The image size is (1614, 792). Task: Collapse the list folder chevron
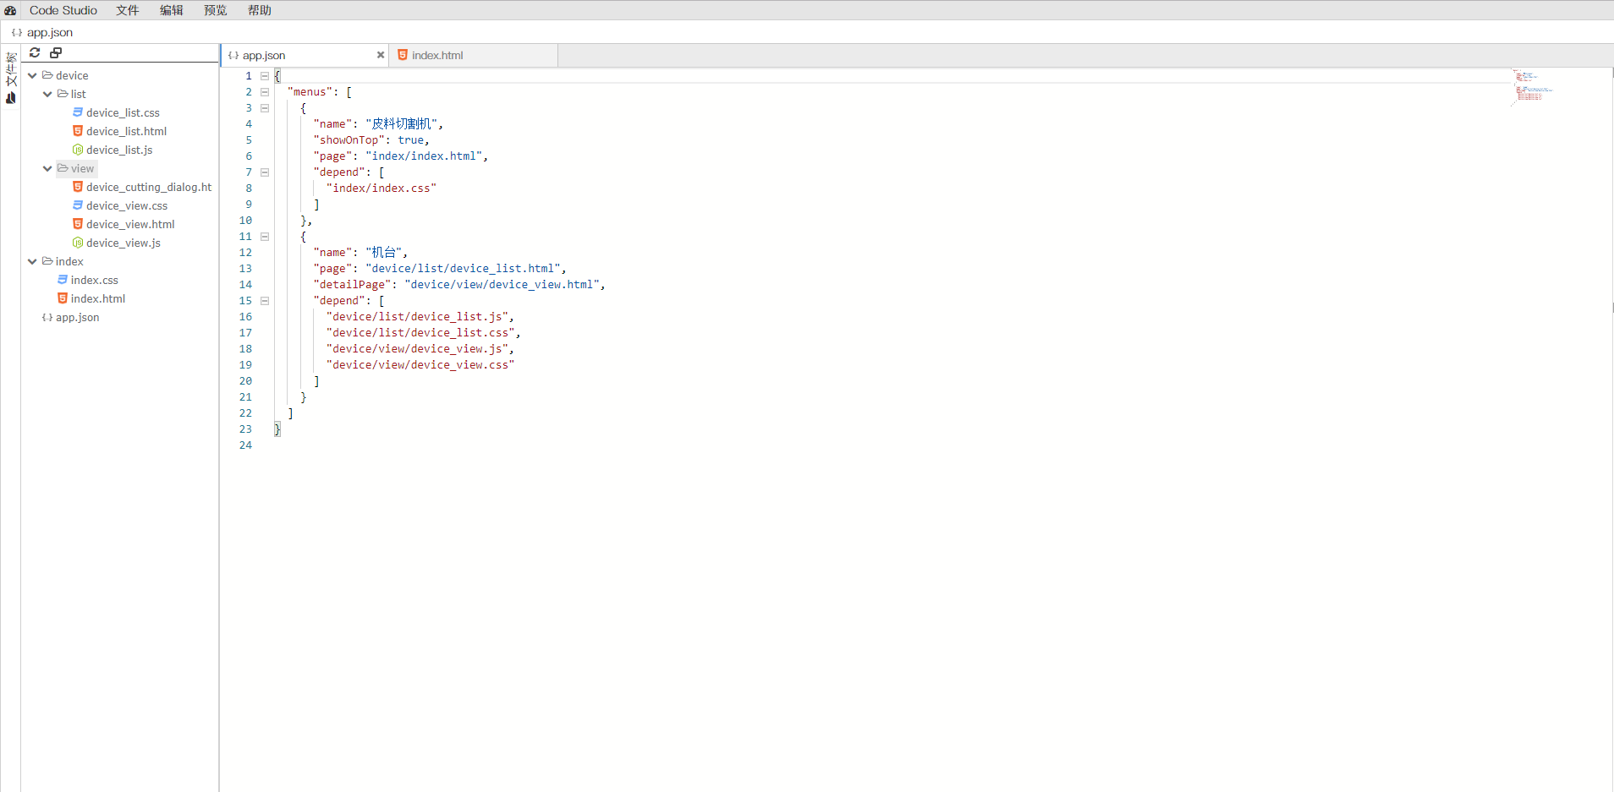47,94
